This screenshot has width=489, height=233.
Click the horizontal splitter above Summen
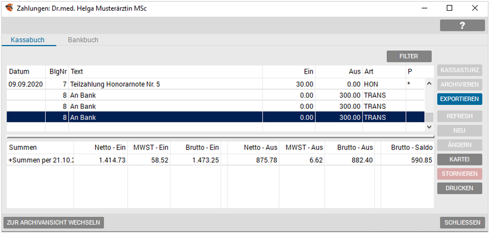220,136
